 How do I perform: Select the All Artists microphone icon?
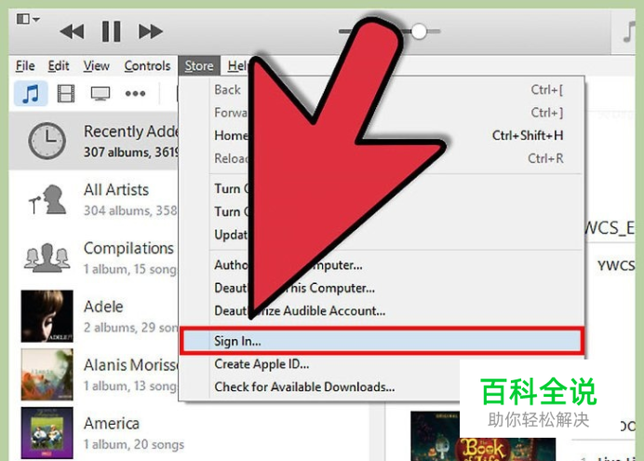pyautogui.click(x=47, y=199)
